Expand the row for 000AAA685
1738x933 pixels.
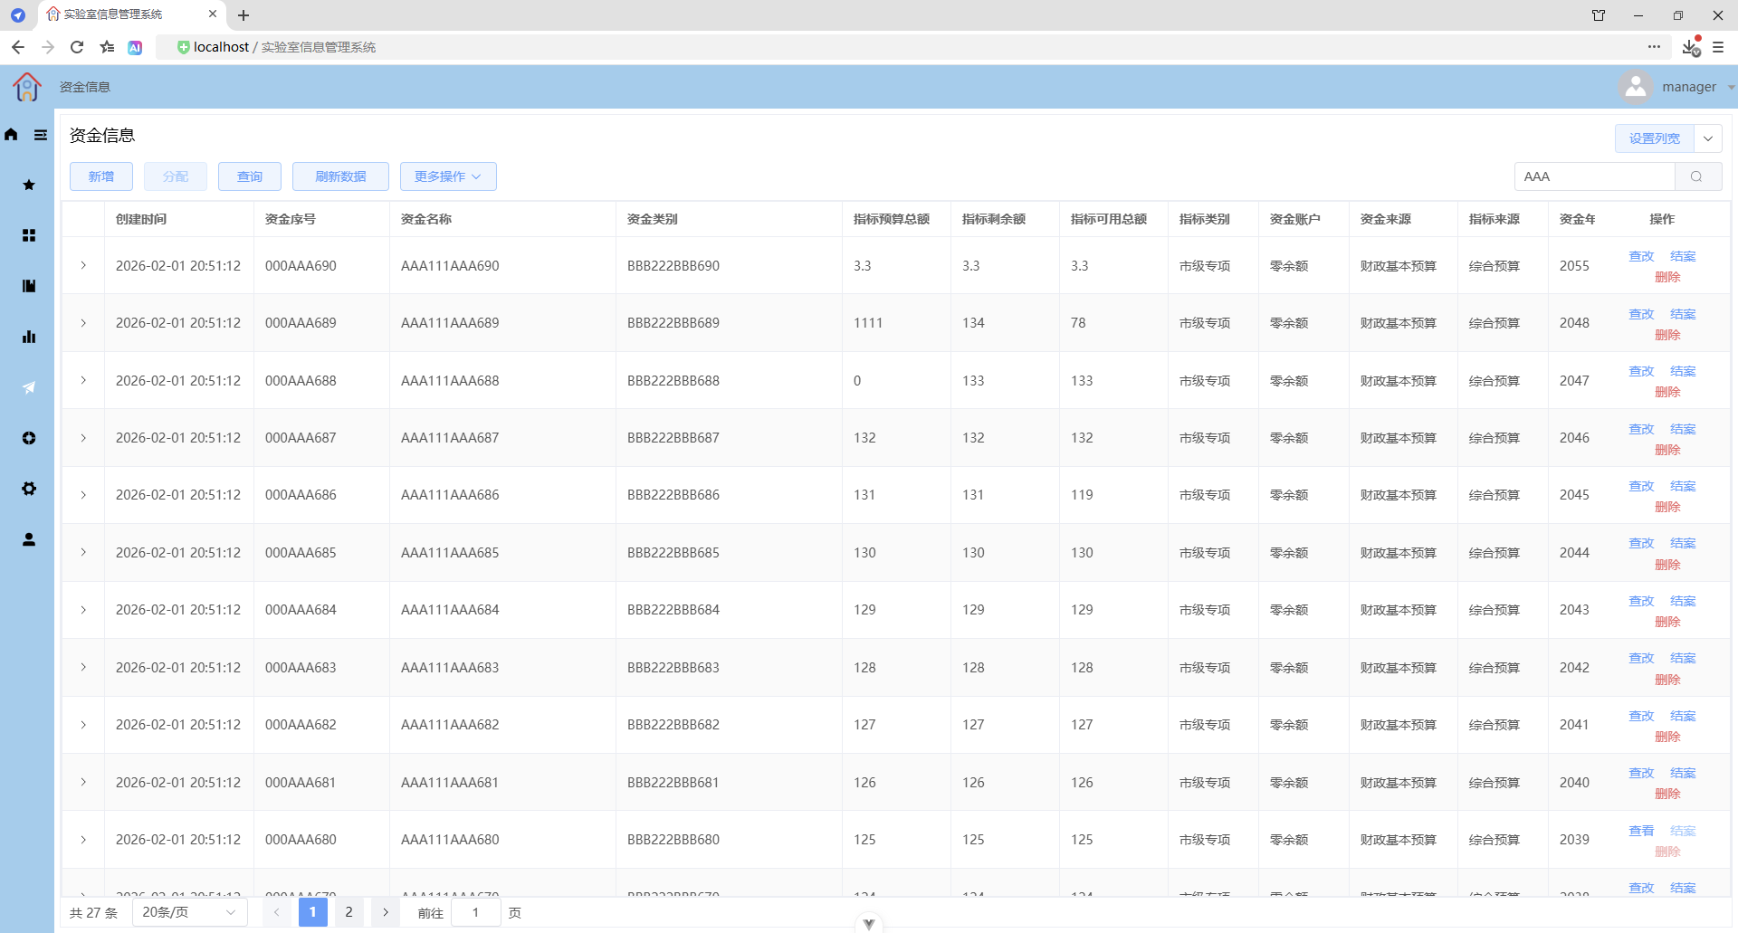[83, 552]
